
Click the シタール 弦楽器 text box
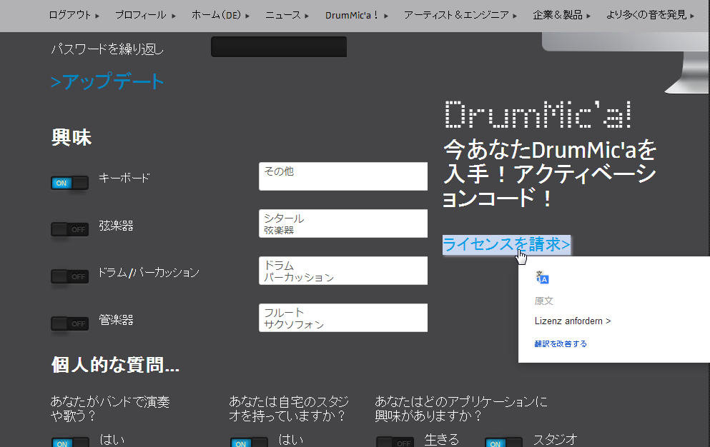(343, 223)
